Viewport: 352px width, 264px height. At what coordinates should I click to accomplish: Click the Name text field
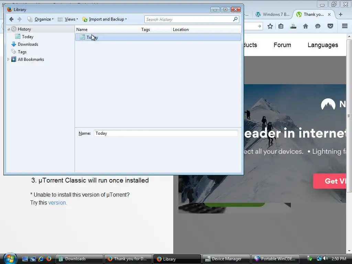[166, 133]
